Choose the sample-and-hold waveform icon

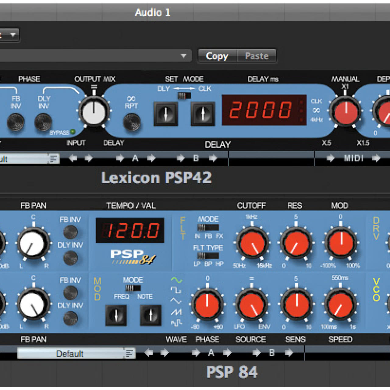176,322
